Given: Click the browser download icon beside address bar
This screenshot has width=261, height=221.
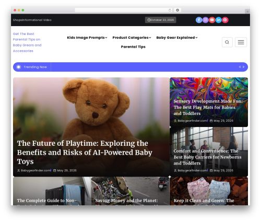Looking at the screenshot, I should tap(177, 10).
